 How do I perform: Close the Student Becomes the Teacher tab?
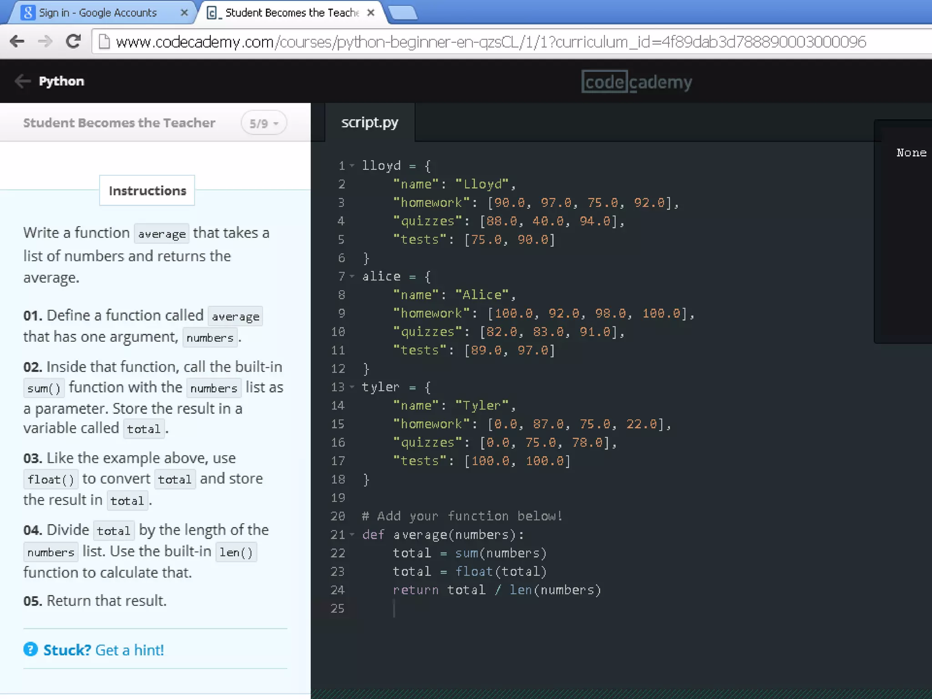[x=371, y=13]
